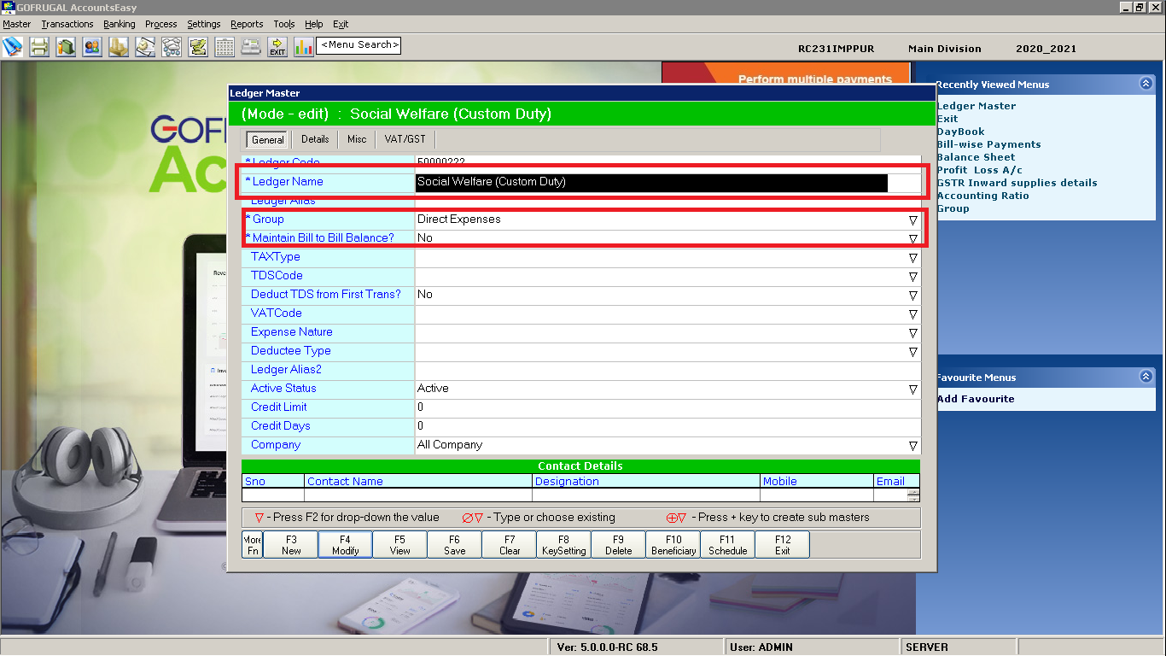Open the Settings menu

(x=204, y=24)
